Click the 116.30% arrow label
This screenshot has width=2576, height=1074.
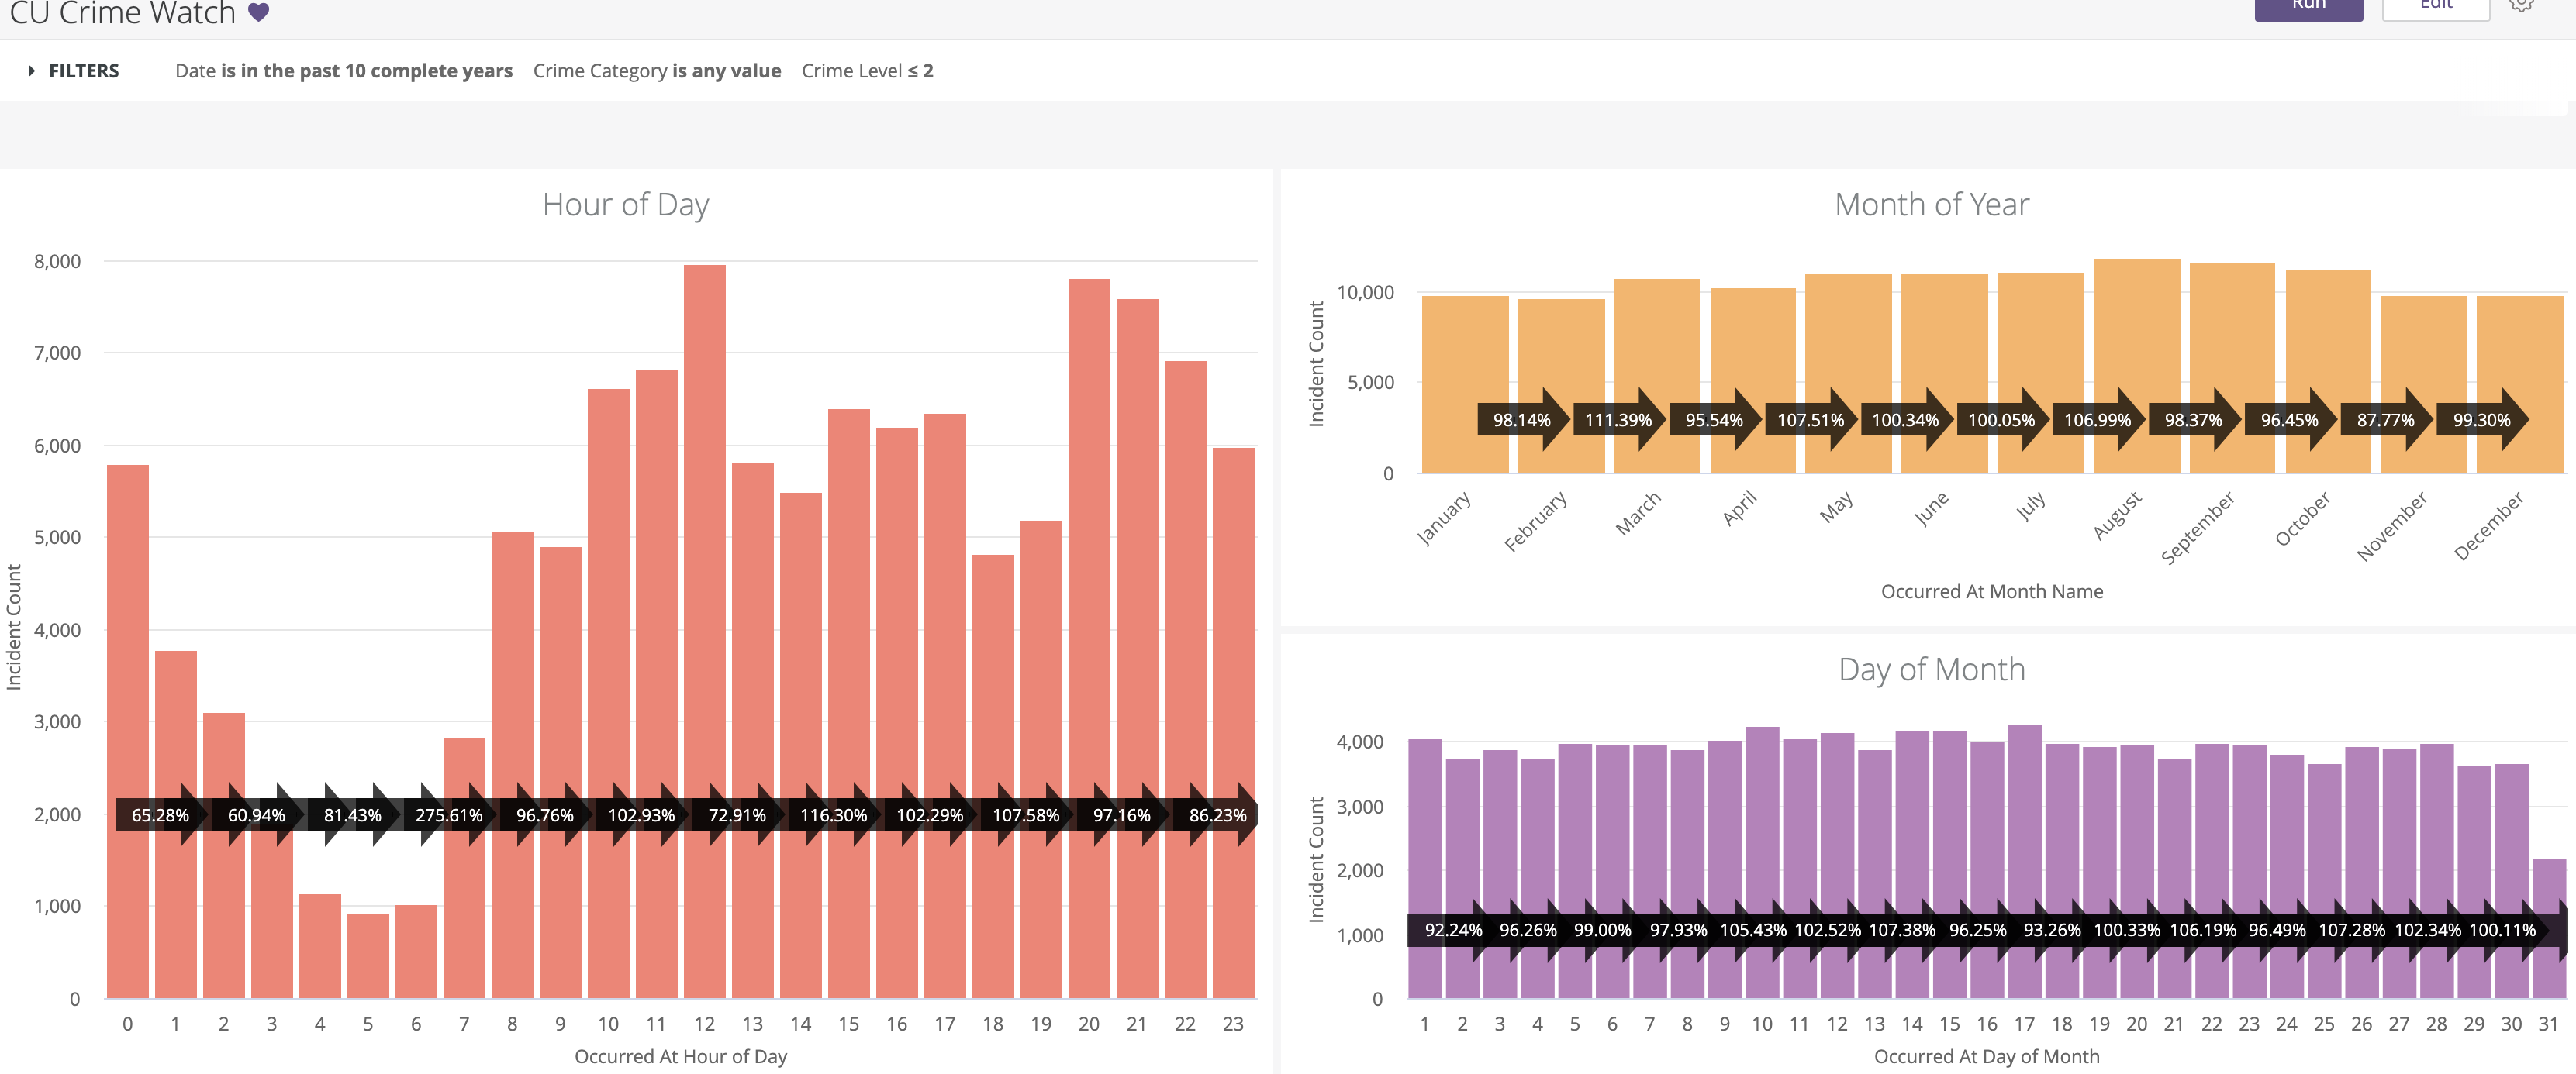[833, 815]
